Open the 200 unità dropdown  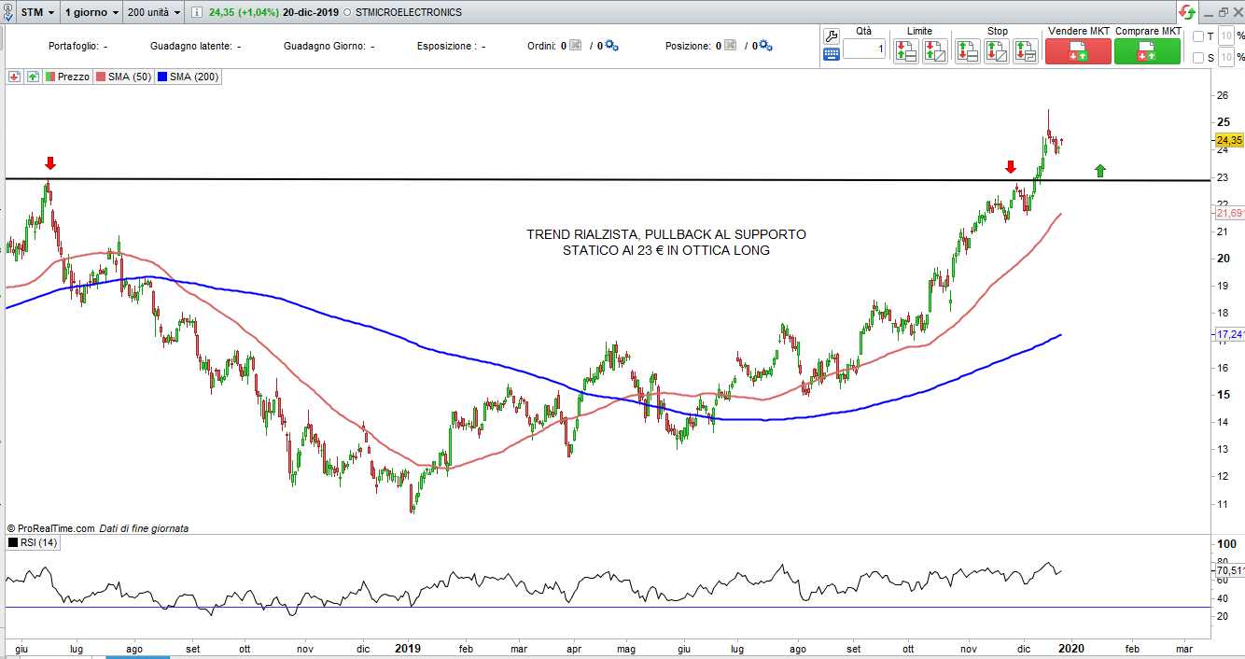tap(153, 12)
